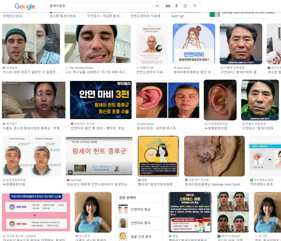
Task: Click 라벨라의원 source link
Action: pos(145,68)
